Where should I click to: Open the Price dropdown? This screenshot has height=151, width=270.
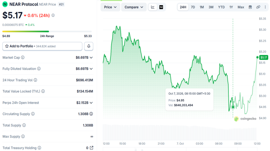[110, 7]
